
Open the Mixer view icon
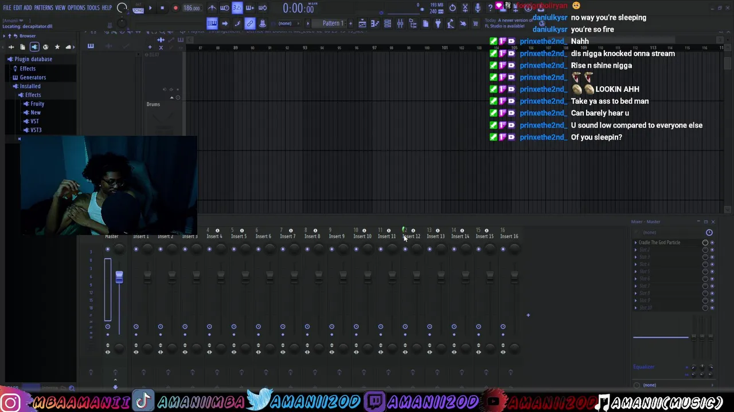point(400,23)
